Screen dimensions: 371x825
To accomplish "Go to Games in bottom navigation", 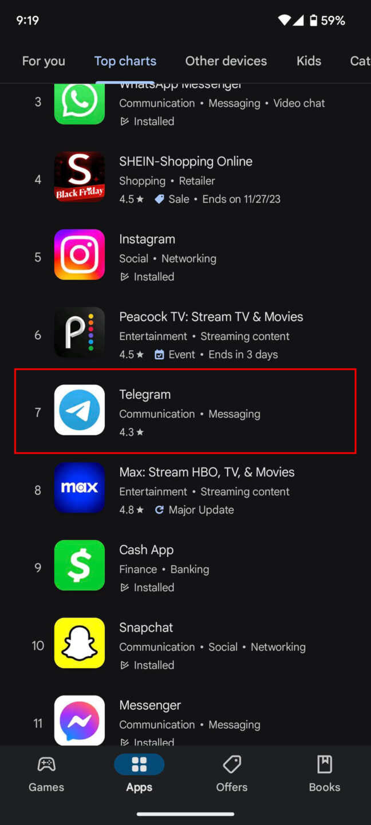I will point(46,773).
